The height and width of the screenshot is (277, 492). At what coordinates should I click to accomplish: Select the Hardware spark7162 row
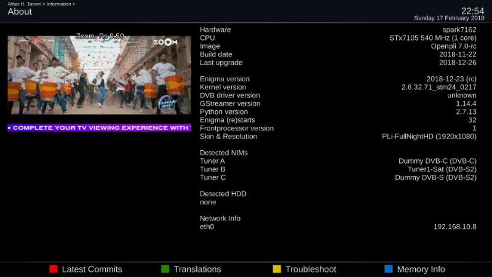pyautogui.click(x=338, y=30)
